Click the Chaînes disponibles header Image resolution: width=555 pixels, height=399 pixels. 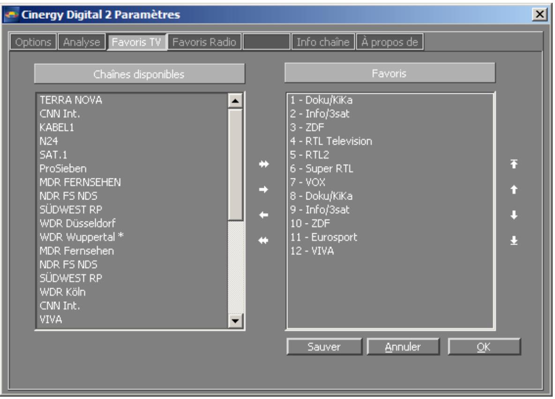click(140, 74)
